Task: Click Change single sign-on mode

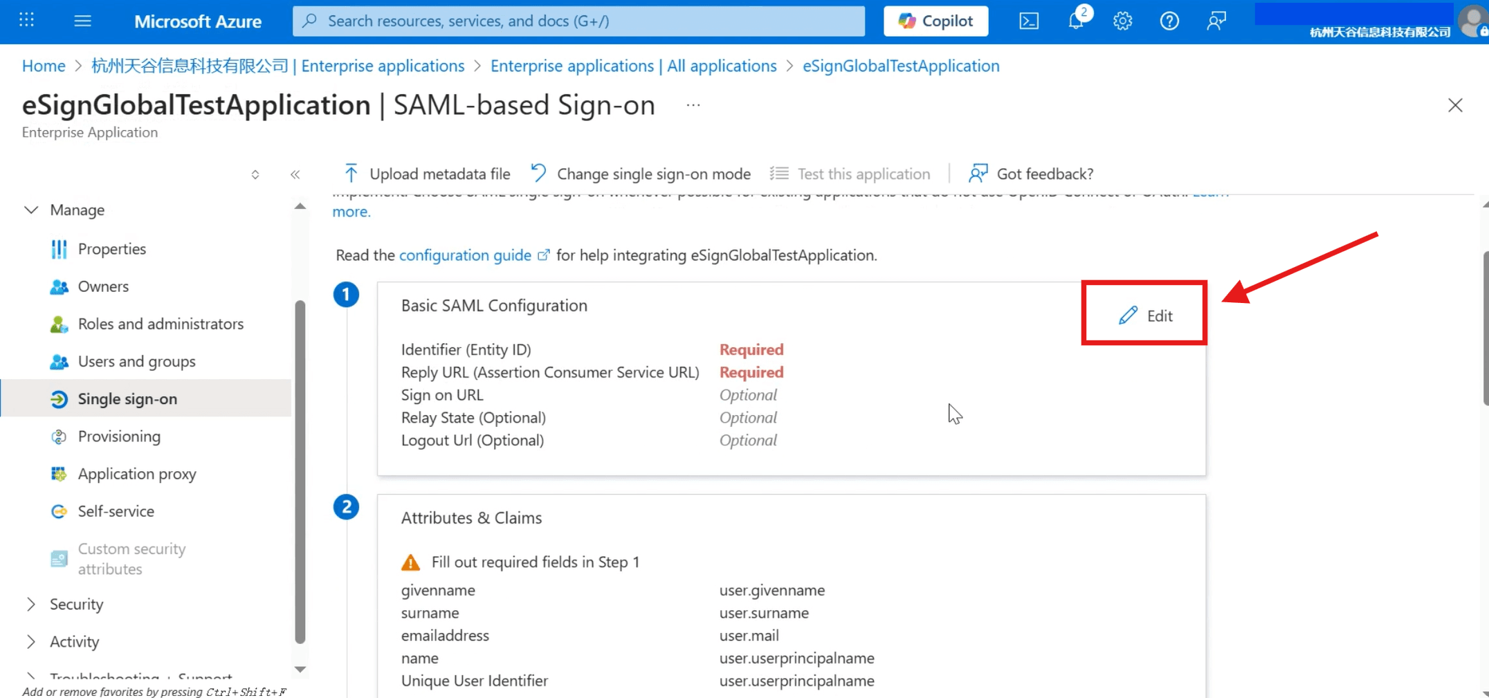Action: 641,174
